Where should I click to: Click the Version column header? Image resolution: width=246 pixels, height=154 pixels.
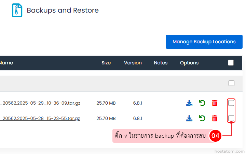(x=133, y=63)
